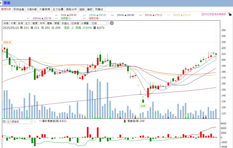Select the 追蹤 tab
This screenshot has height=148, width=233.
click(82, 9)
